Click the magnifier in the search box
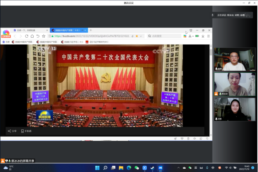258x172 pixels. pyautogui.click(x=150, y=36)
